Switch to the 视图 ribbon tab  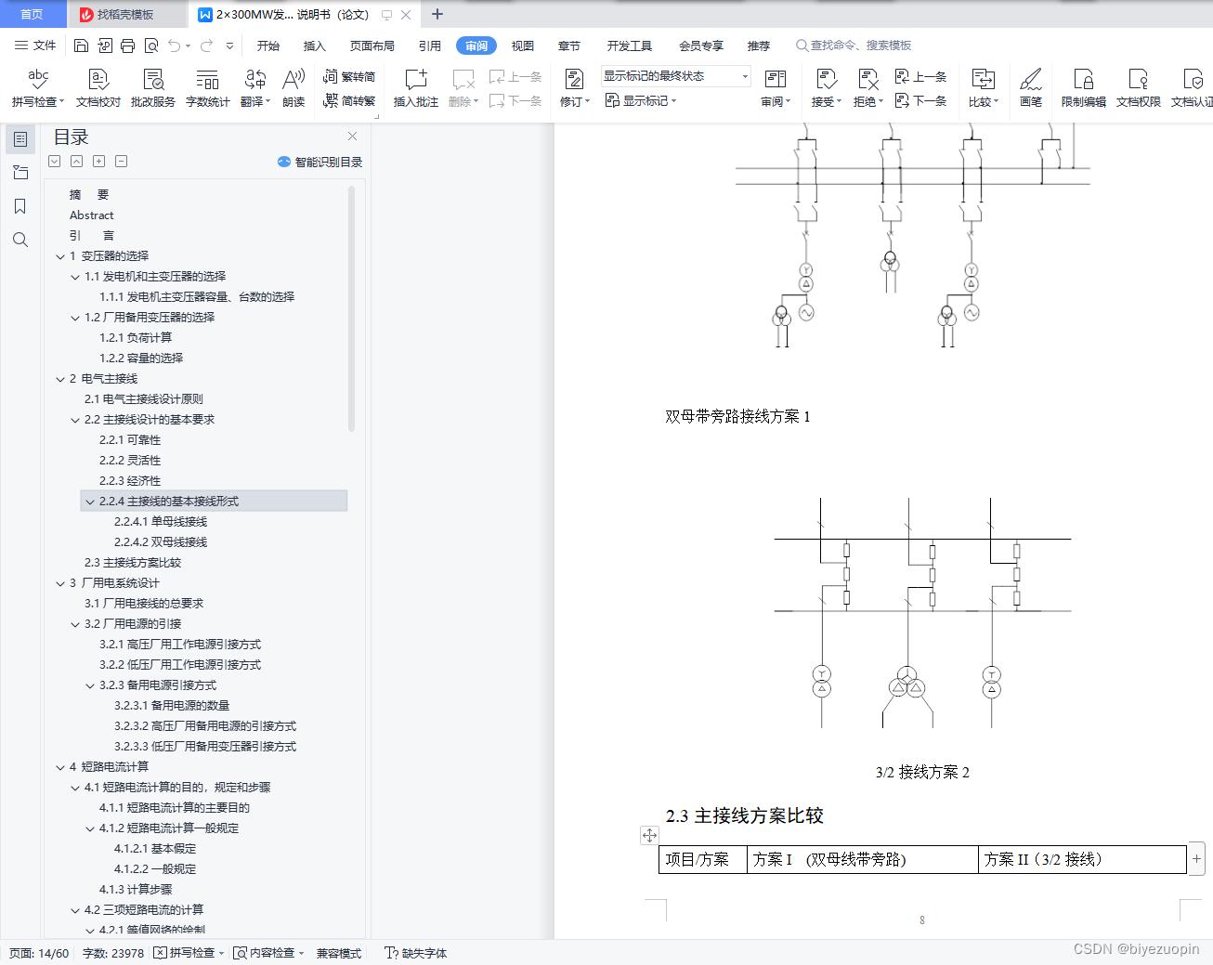point(522,45)
